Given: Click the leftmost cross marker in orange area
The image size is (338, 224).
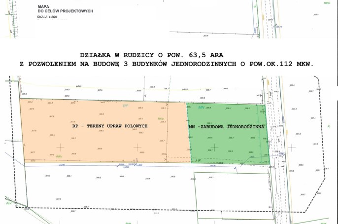Looking at the screenshot, I should point(60,147).
